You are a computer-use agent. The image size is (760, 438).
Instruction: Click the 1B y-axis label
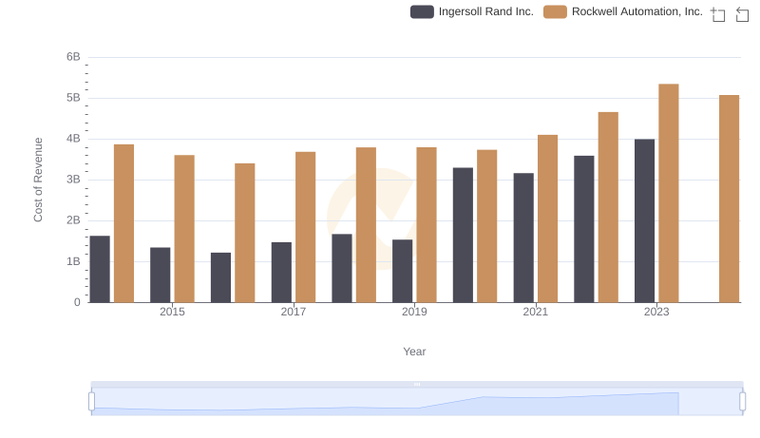pos(73,261)
